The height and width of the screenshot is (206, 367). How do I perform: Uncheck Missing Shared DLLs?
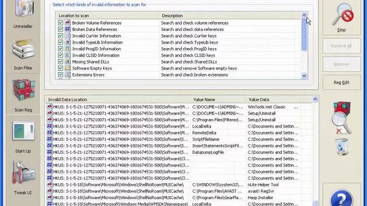(x=60, y=62)
